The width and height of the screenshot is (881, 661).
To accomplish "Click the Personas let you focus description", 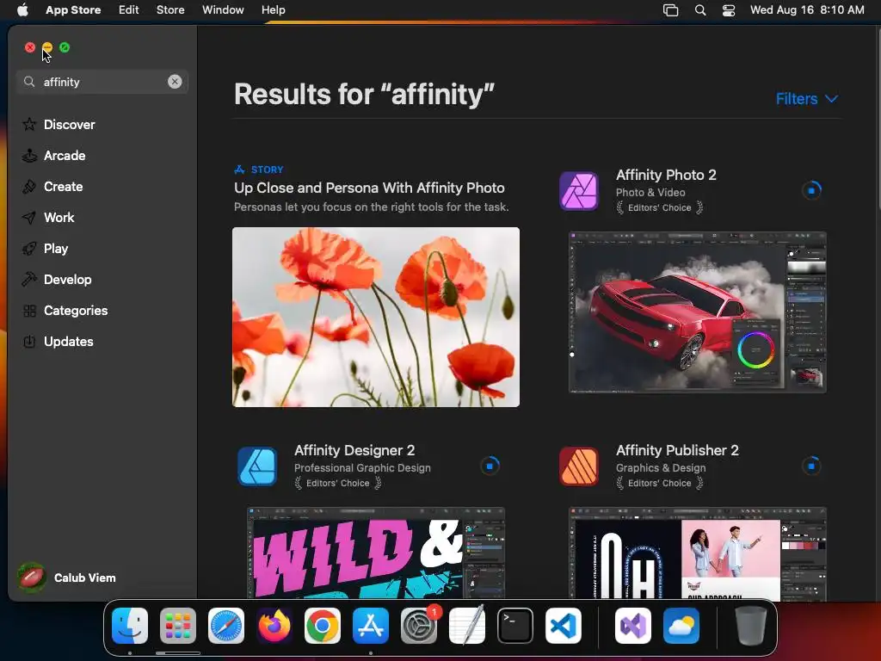I will pyautogui.click(x=372, y=207).
